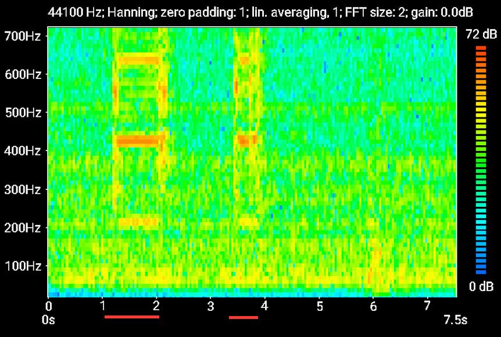Click the 0s start time label
Image resolution: width=501 pixels, height=337 pixels.
pyautogui.click(x=48, y=320)
